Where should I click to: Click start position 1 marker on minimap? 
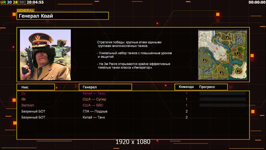[x=238, y=53]
